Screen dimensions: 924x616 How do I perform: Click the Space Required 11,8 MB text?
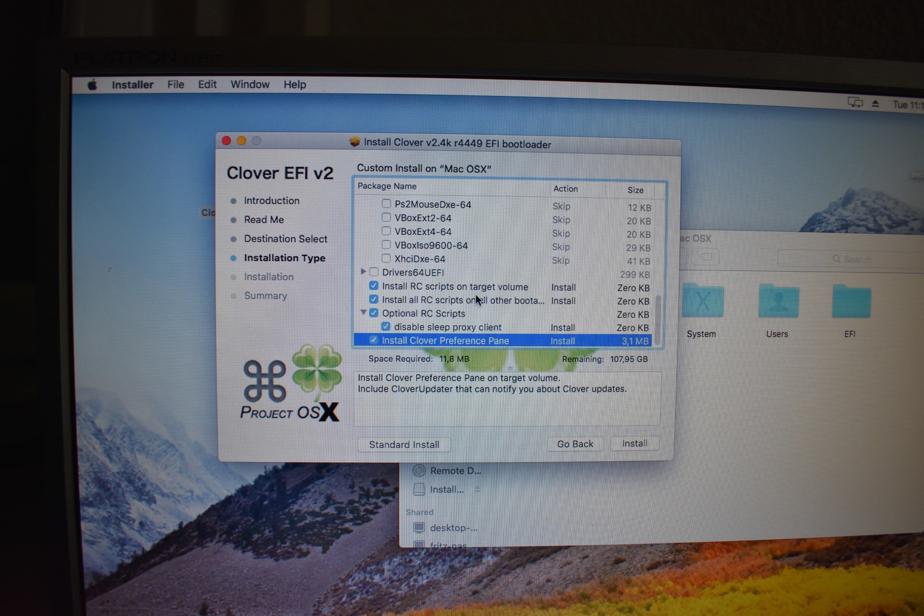pos(419,359)
